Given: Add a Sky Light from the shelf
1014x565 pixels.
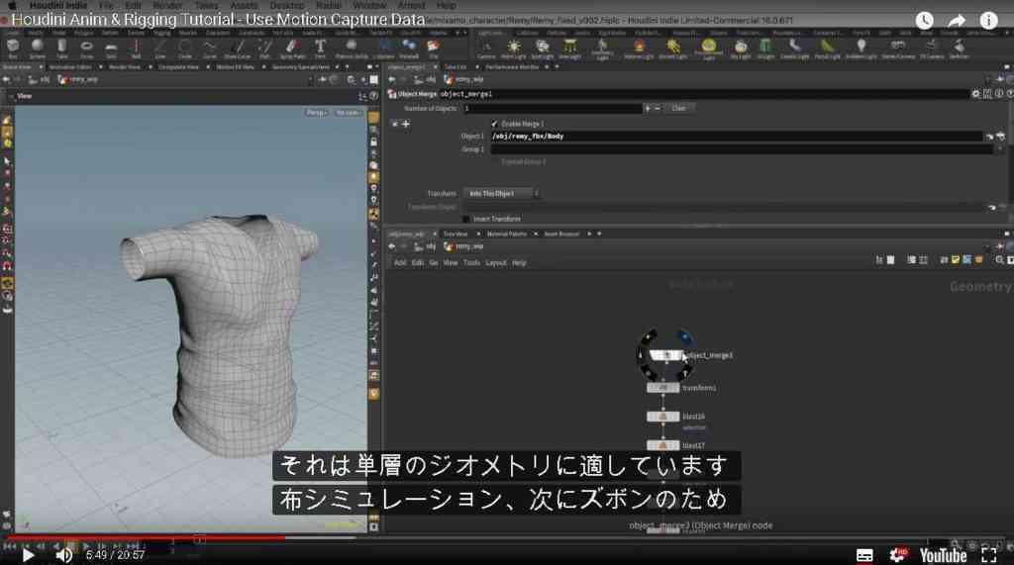Looking at the screenshot, I should point(741,48).
